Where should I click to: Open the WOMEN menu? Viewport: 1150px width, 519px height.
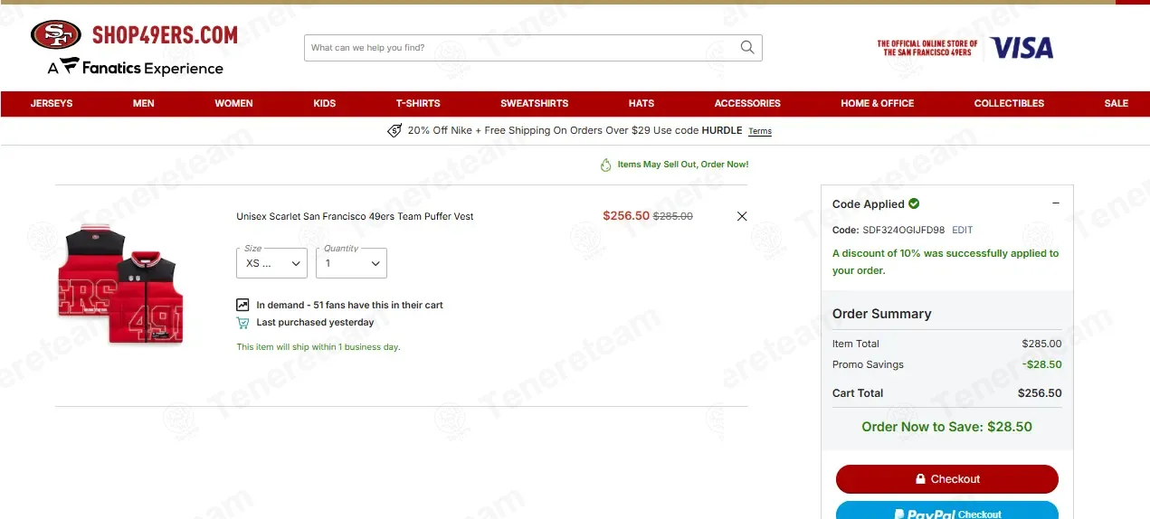coord(233,103)
